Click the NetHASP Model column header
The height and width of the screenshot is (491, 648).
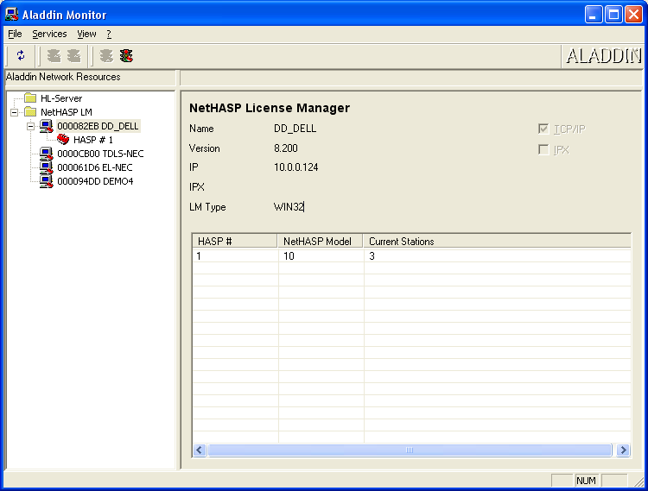320,241
